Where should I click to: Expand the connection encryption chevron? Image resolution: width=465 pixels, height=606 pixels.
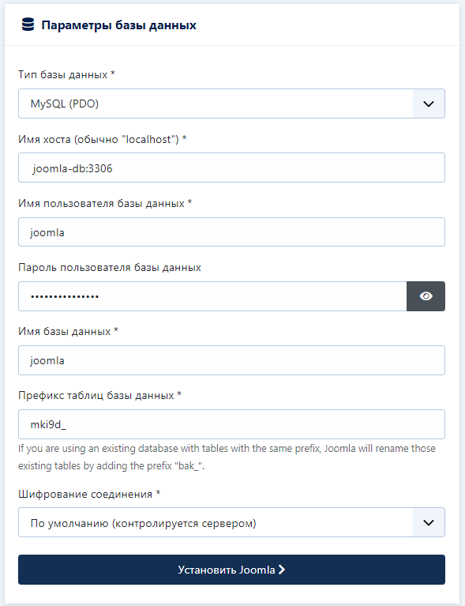429,522
